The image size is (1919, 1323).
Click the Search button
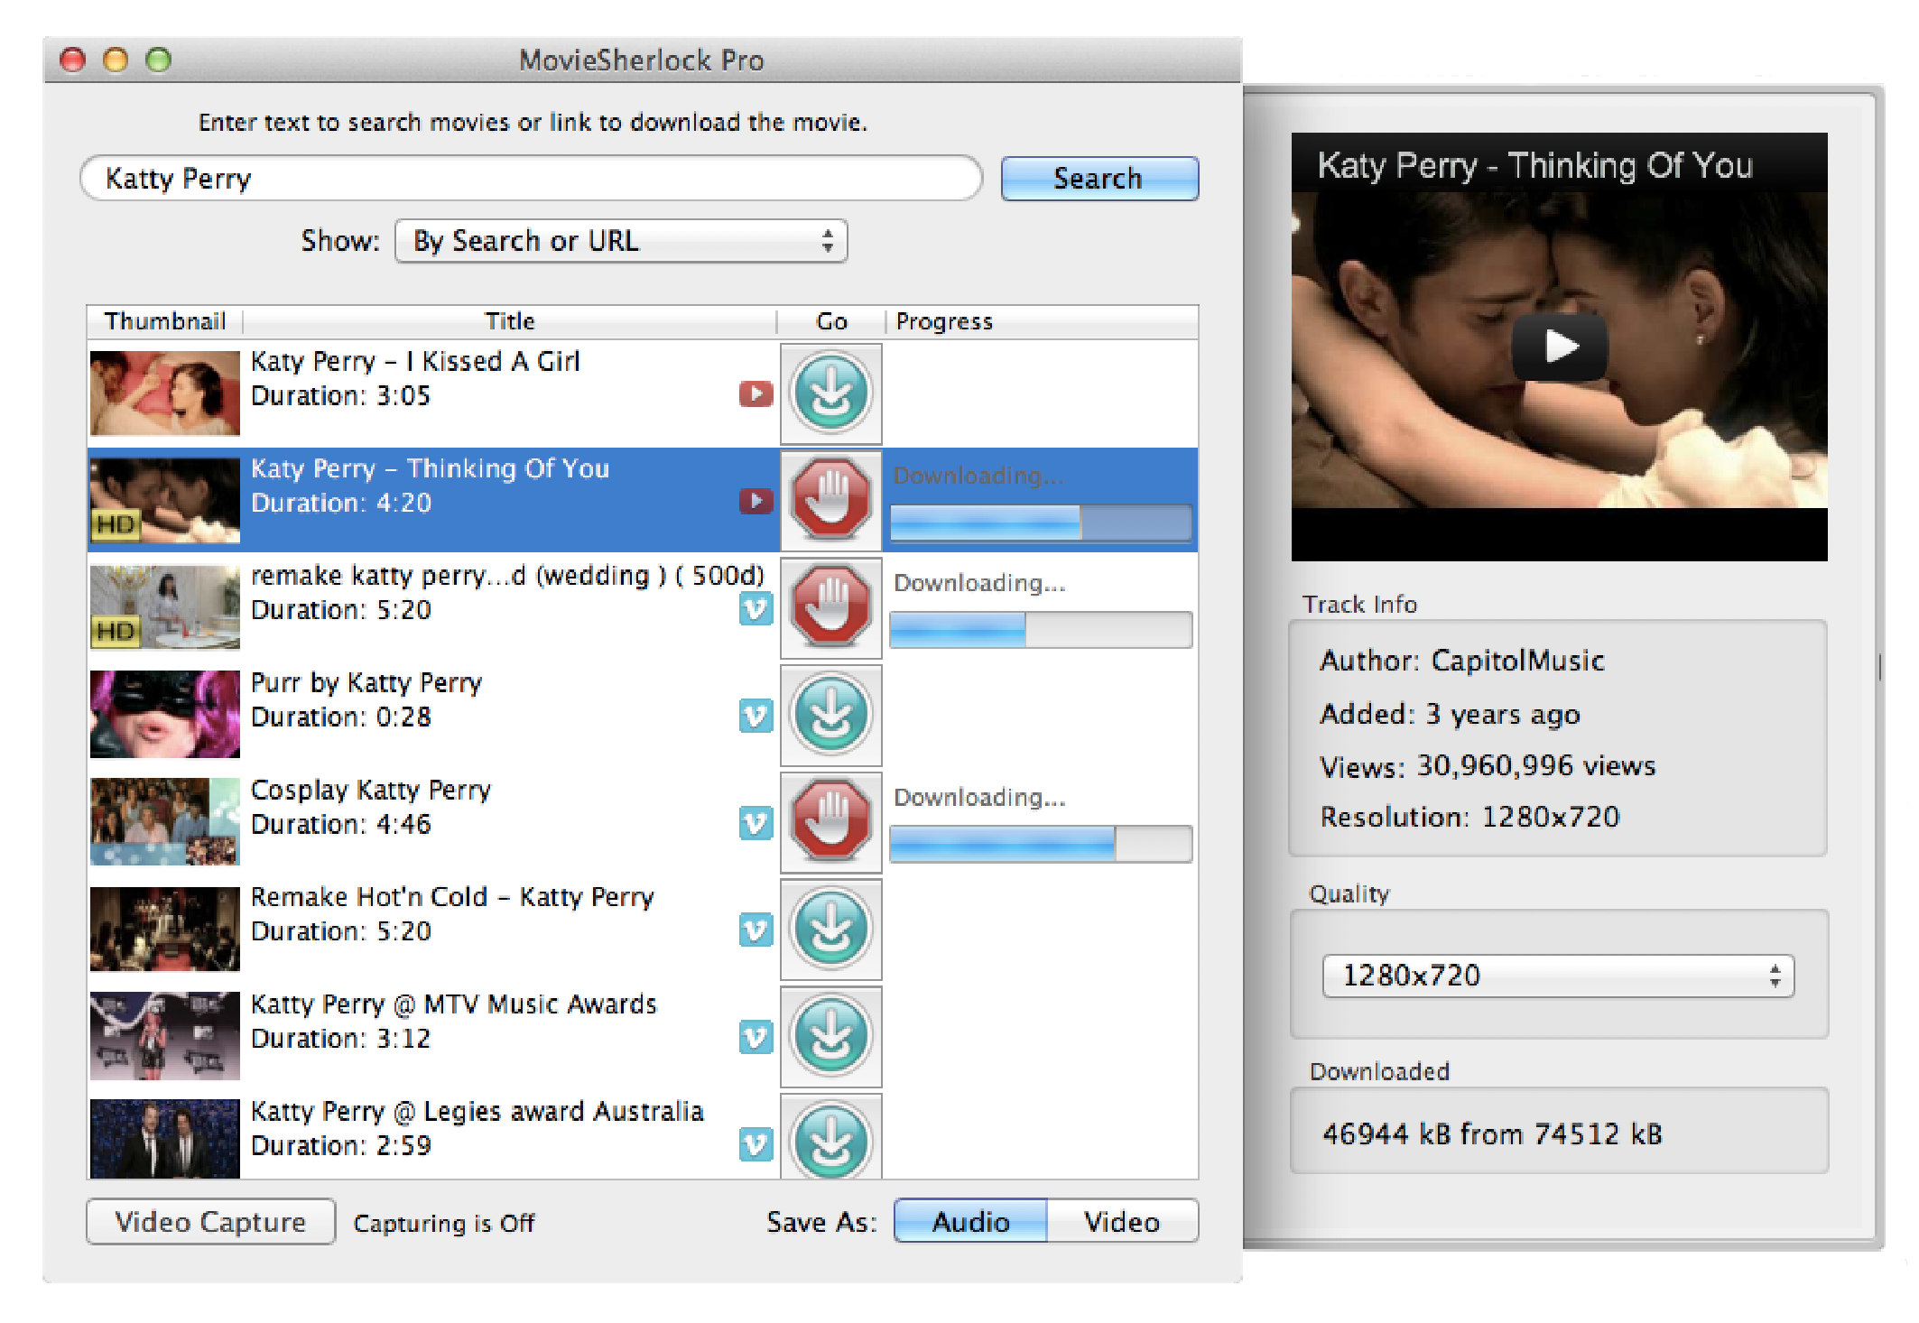(1099, 179)
